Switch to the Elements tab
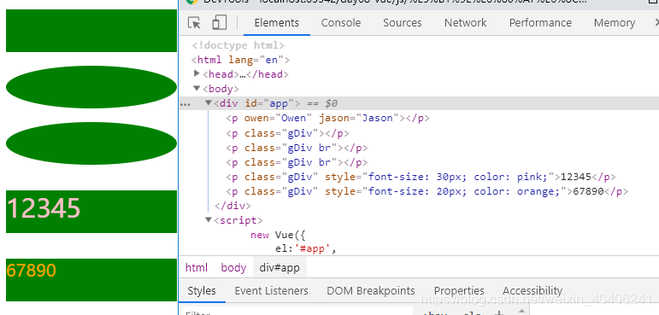 [277, 23]
